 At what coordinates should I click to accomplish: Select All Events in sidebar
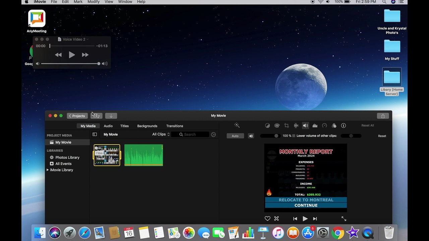[63, 164]
